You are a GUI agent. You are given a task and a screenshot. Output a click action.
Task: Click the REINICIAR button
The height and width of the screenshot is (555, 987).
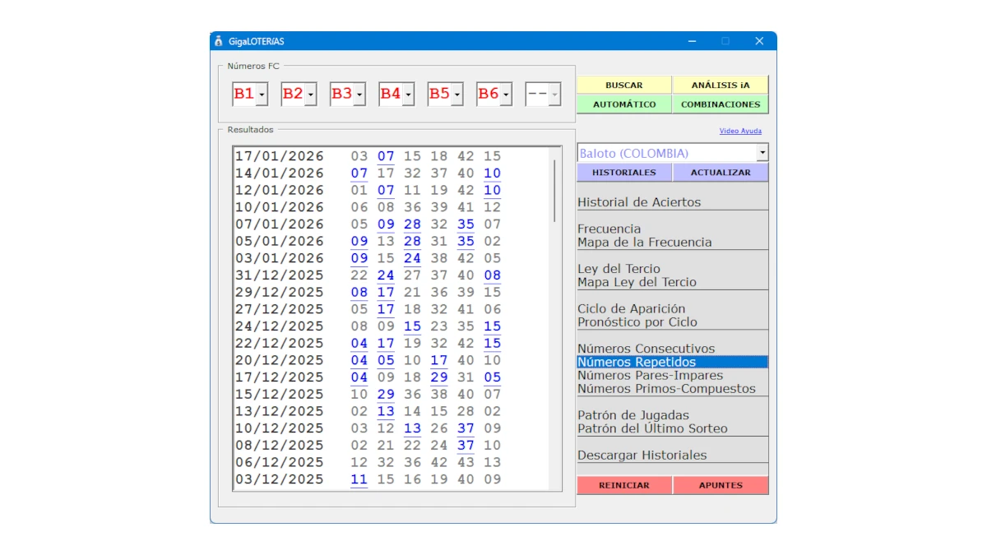click(625, 485)
